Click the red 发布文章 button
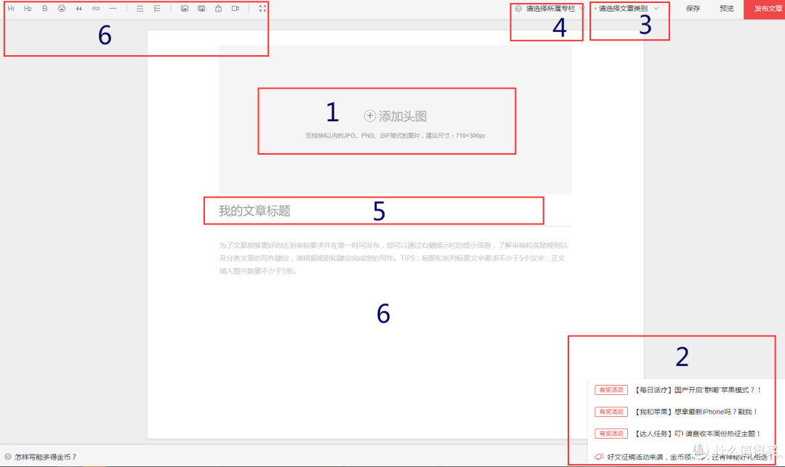 pyautogui.click(x=765, y=9)
